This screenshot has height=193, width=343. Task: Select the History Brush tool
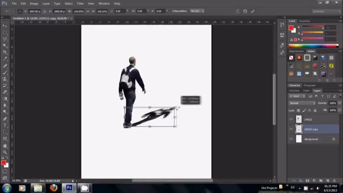click(5, 85)
